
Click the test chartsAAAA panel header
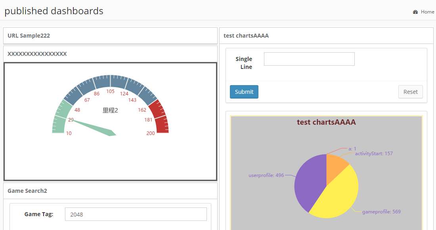point(327,36)
